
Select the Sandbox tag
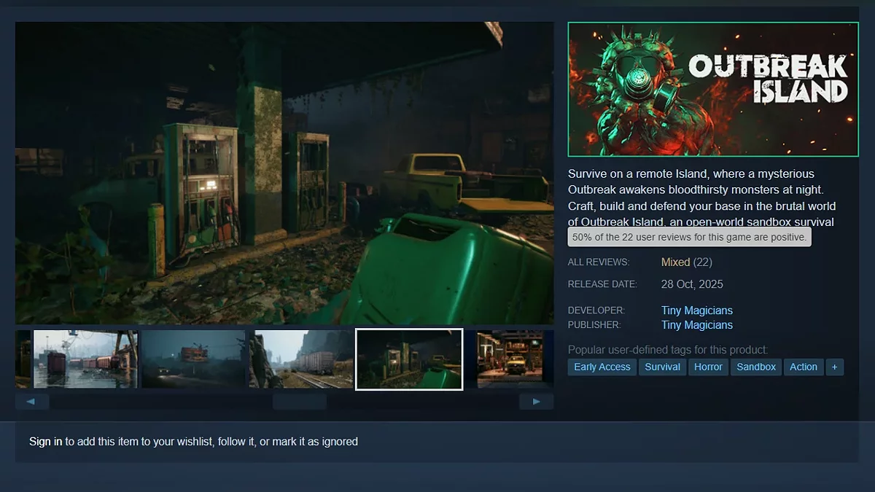coord(755,367)
